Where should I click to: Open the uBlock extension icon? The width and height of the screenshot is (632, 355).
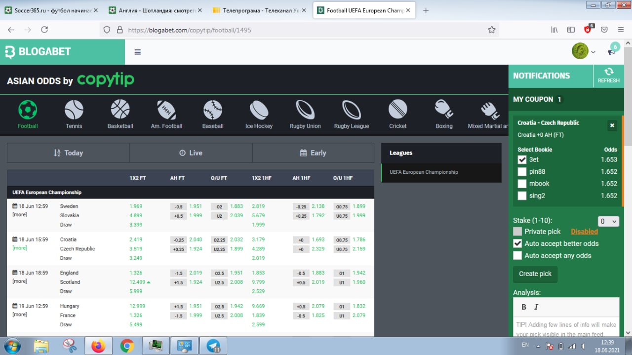(588, 29)
